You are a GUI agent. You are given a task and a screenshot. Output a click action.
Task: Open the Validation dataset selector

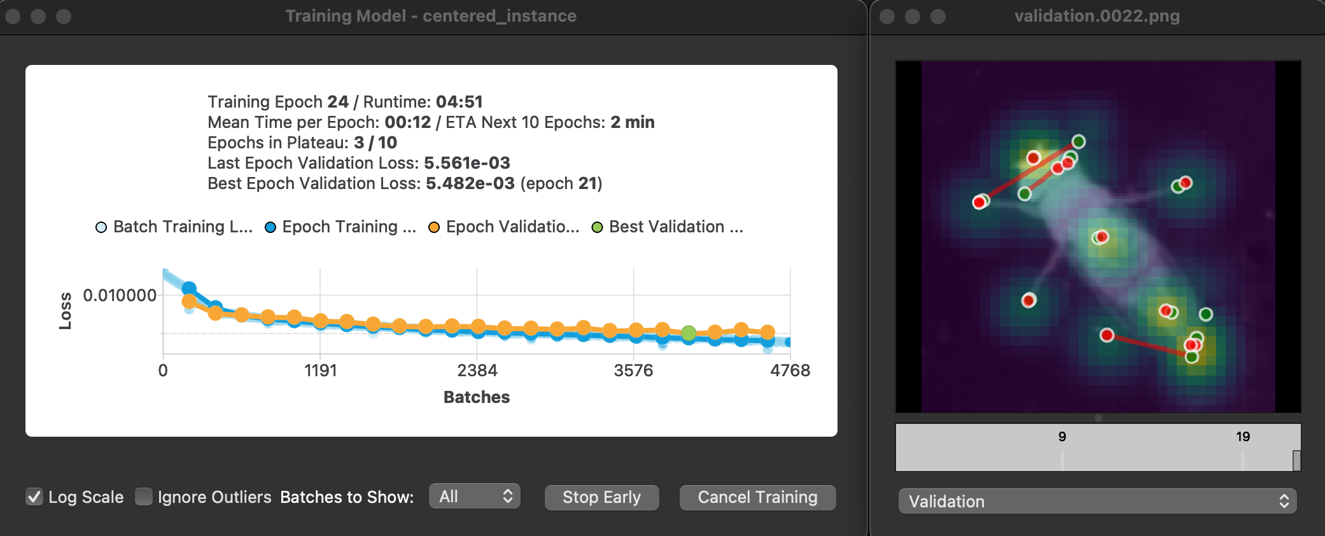coord(1096,502)
